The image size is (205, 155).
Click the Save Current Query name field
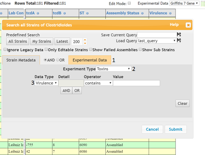pyautogui.click(x=157, y=35)
